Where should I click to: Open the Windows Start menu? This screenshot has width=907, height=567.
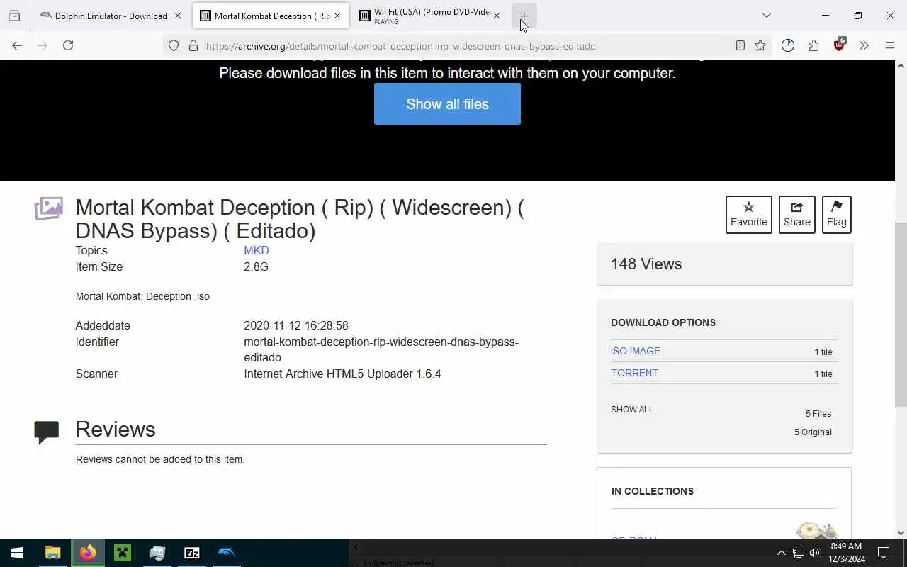(17, 553)
